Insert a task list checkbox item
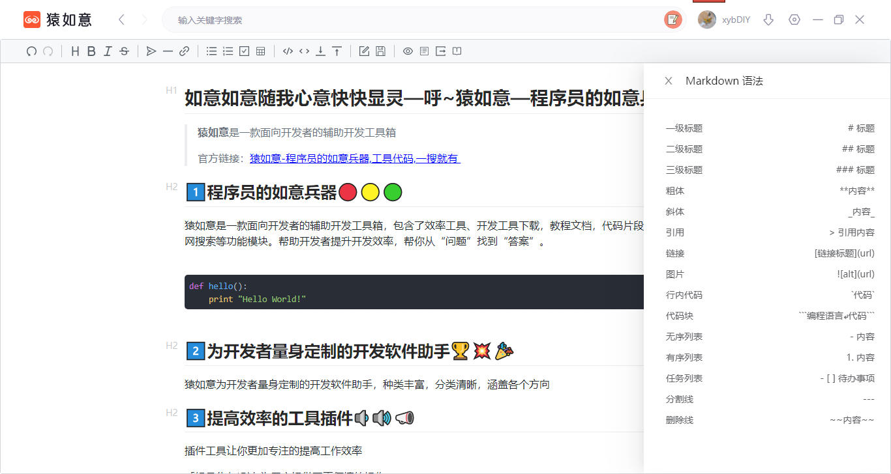 pyautogui.click(x=244, y=51)
